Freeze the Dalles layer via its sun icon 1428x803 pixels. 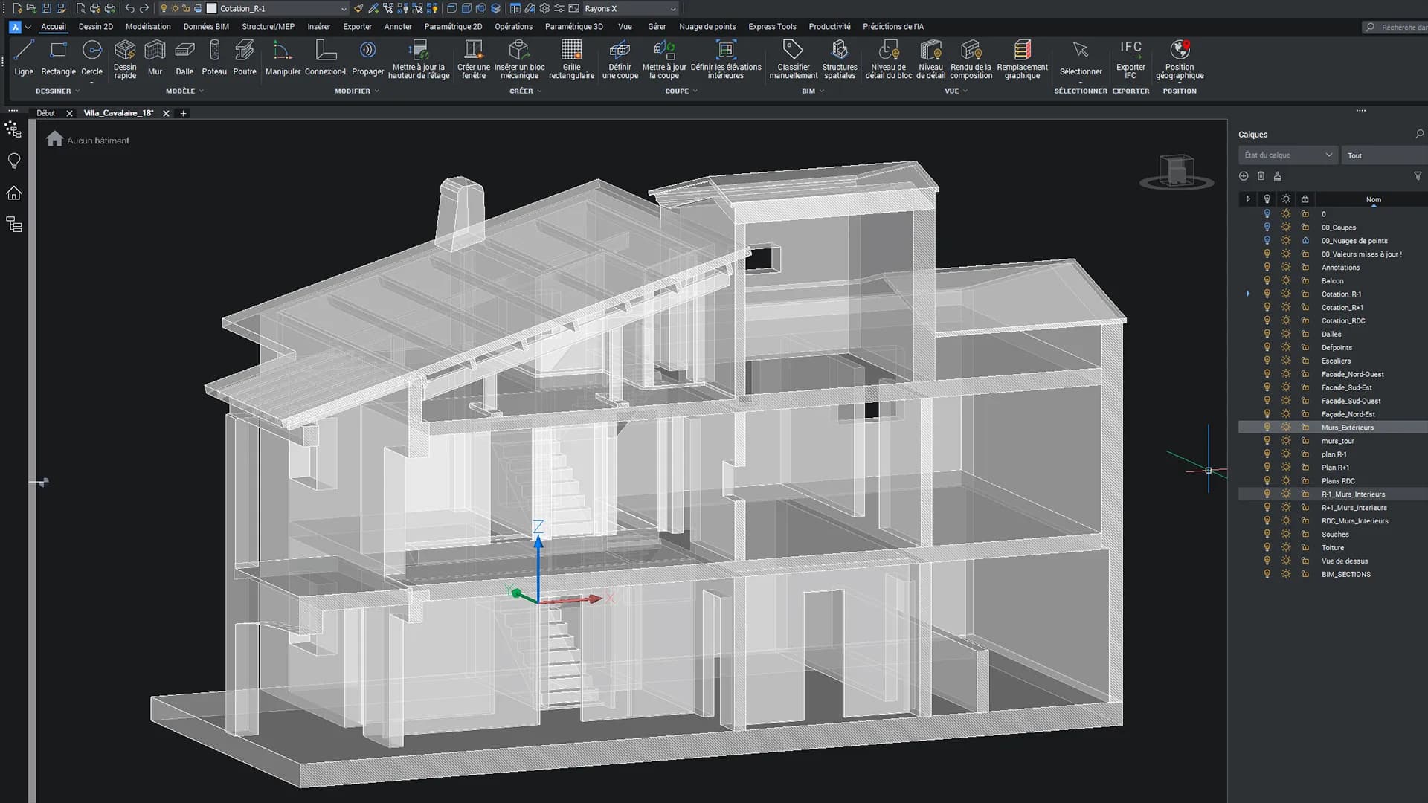coord(1286,334)
